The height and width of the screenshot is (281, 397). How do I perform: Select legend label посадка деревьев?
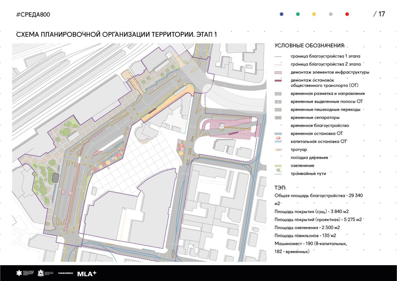[309, 158]
